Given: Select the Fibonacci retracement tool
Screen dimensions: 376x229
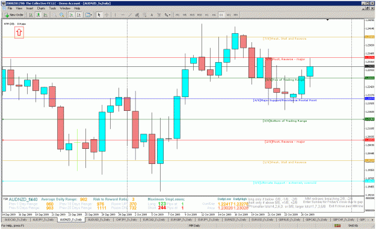Looking at the screenshot, I should tap(144, 15).
